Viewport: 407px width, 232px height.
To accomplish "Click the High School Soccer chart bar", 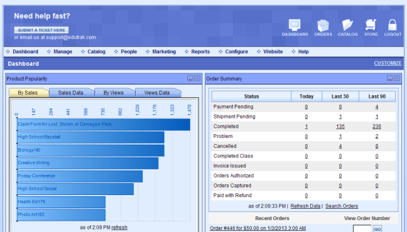I will click(x=75, y=189).
